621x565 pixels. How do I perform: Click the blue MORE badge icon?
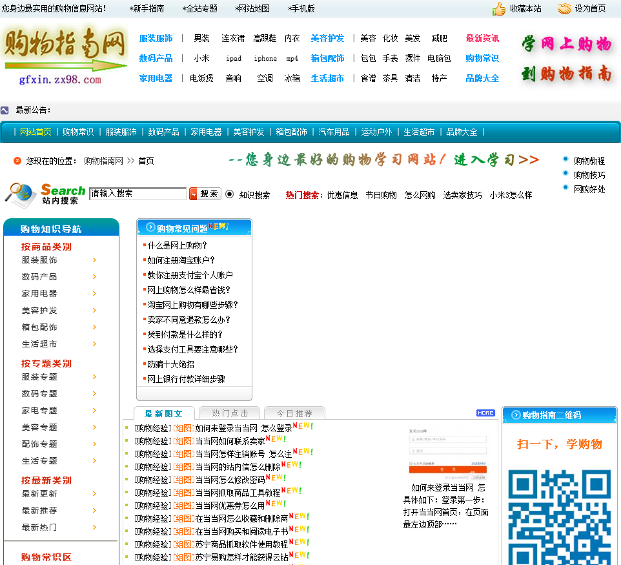[x=485, y=413]
